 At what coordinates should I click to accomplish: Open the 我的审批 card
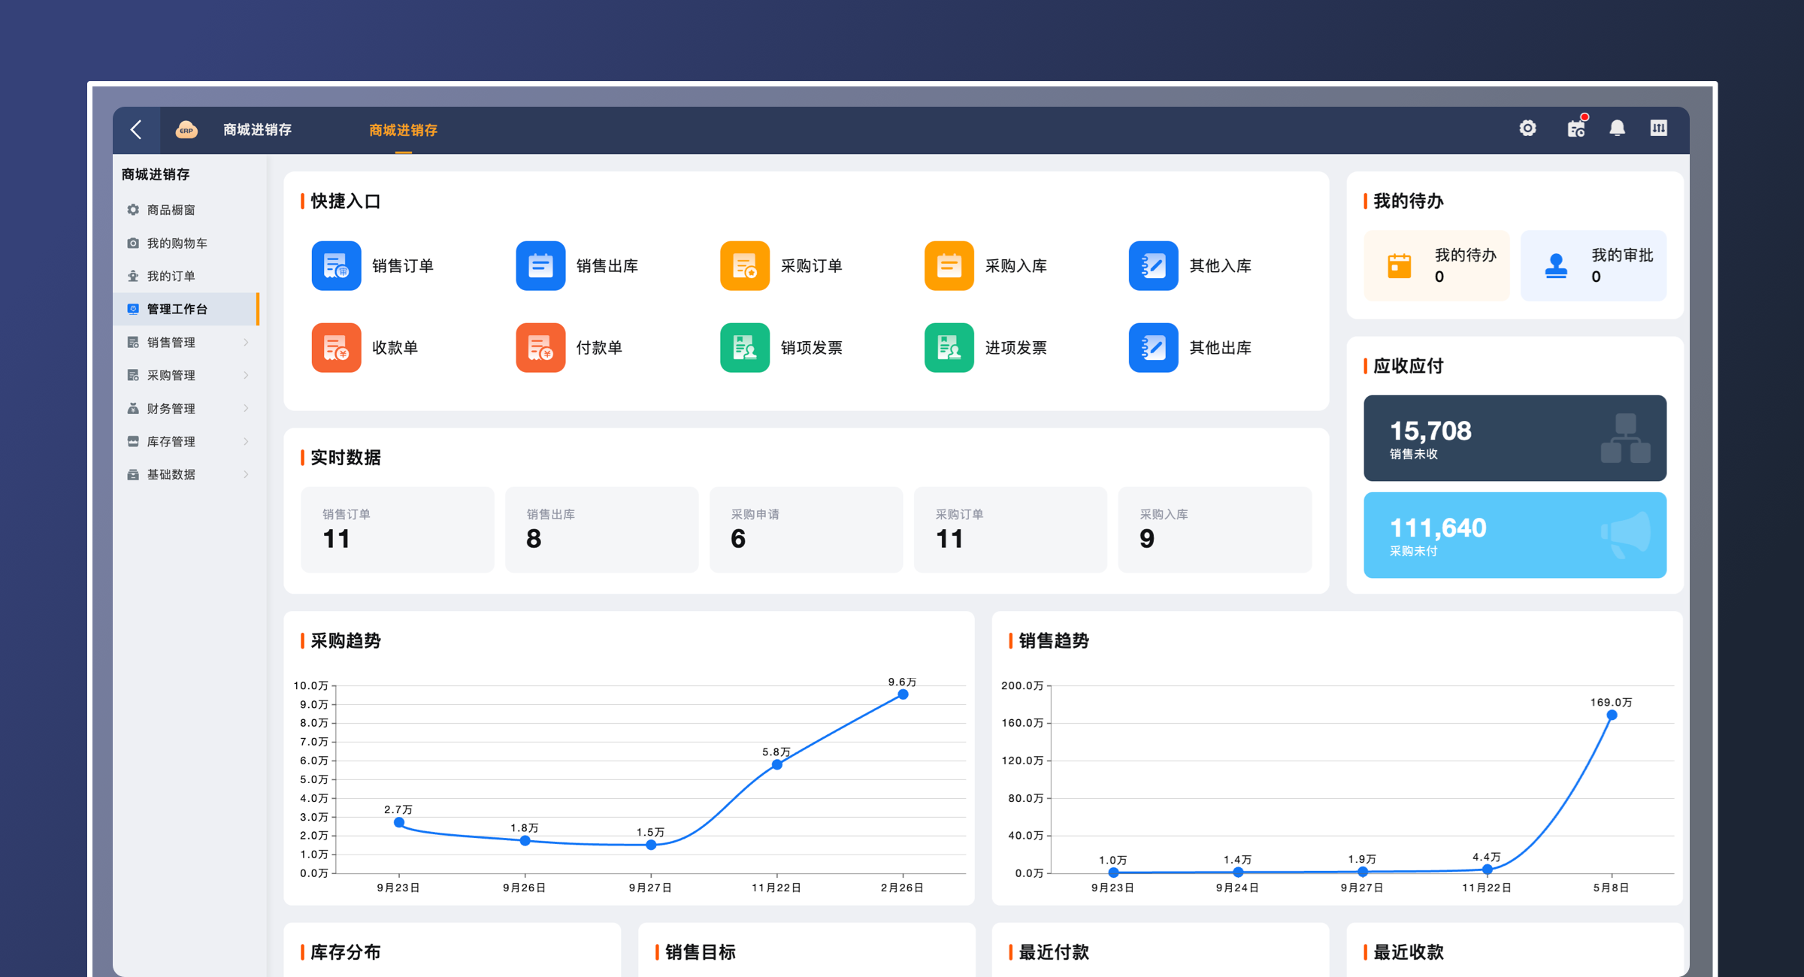1593,266
